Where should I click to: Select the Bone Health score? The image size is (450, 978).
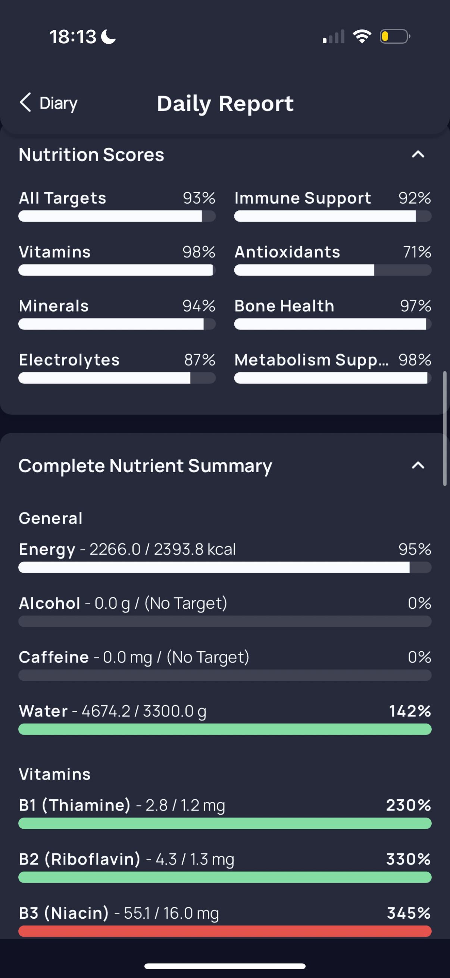[x=333, y=313]
